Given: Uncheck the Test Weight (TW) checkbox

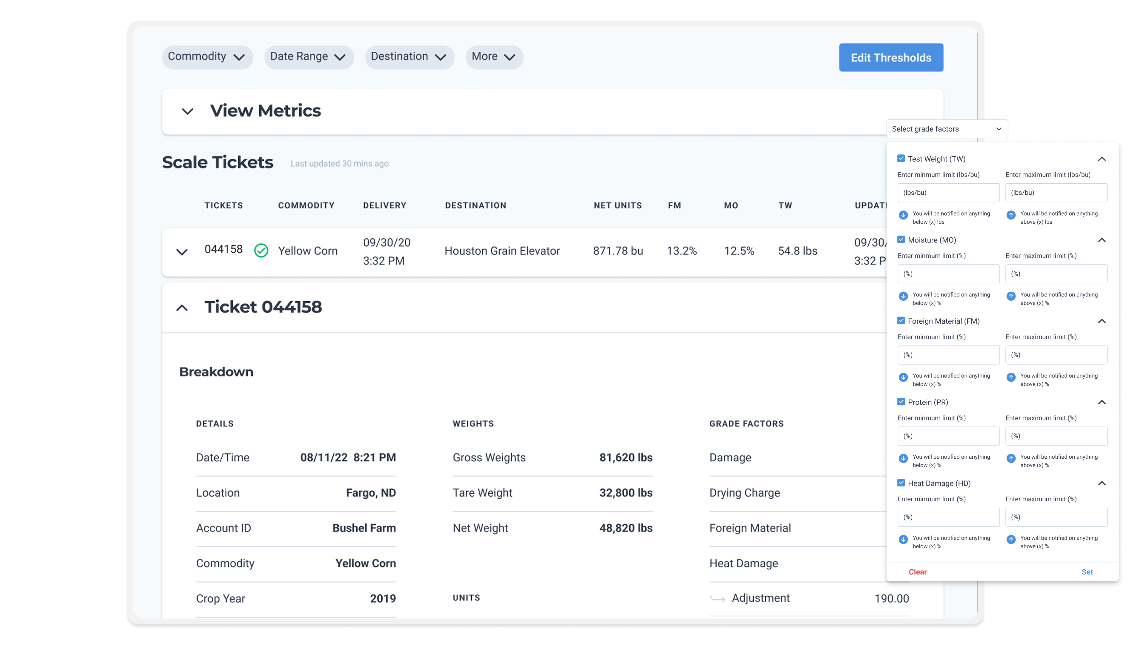Looking at the screenshot, I should (x=901, y=159).
